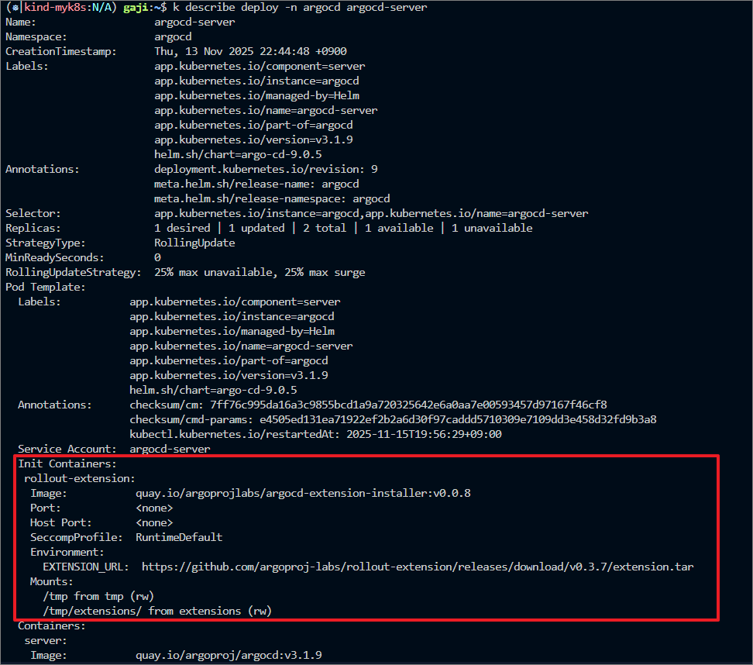
Task: Click the 'Init Containers:' heading
Action: pyautogui.click(x=67, y=463)
